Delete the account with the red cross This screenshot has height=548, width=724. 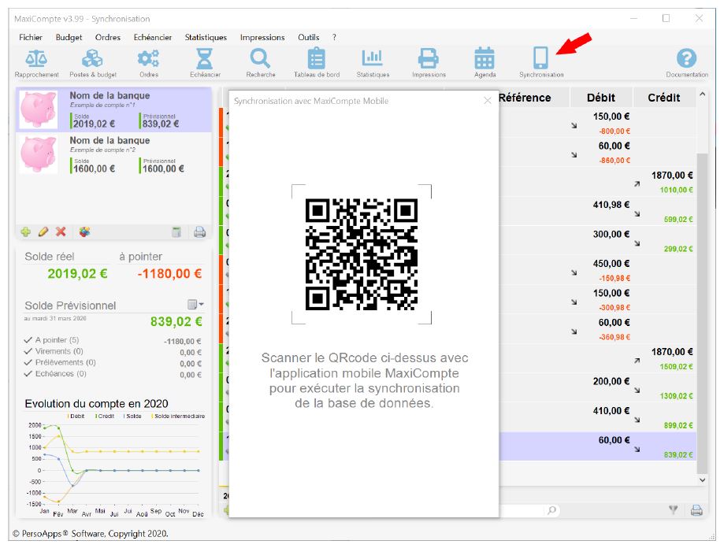(x=61, y=232)
